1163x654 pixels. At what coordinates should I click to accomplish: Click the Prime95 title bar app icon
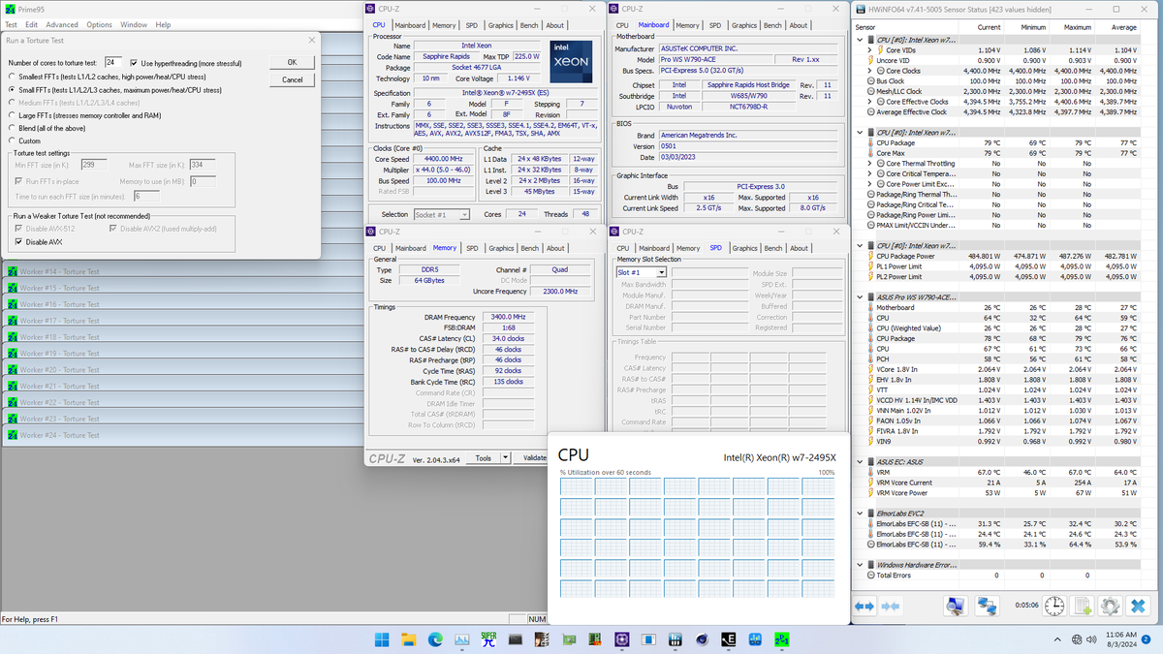tap(10, 9)
